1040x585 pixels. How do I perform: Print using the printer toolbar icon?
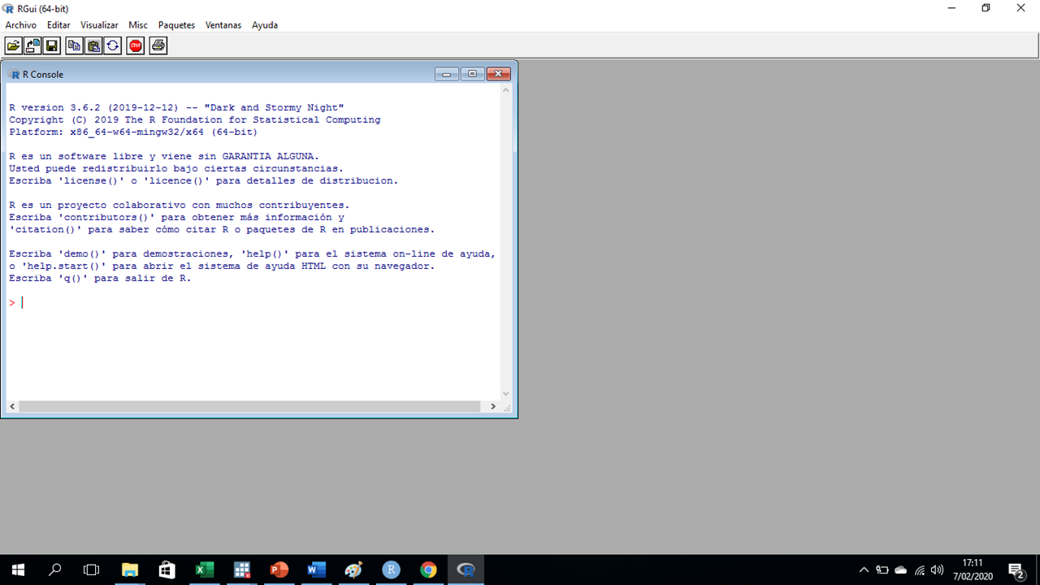[158, 46]
